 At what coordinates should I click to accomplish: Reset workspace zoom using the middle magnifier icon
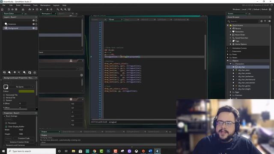(x=62, y=9)
